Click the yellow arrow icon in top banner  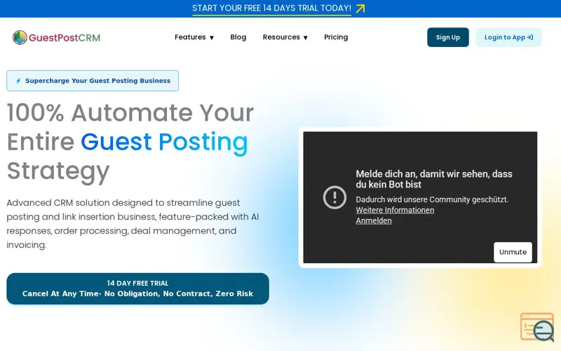click(360, 8)
